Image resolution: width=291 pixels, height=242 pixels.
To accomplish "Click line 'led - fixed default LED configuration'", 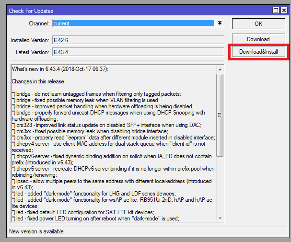I will tap(83, 212).
